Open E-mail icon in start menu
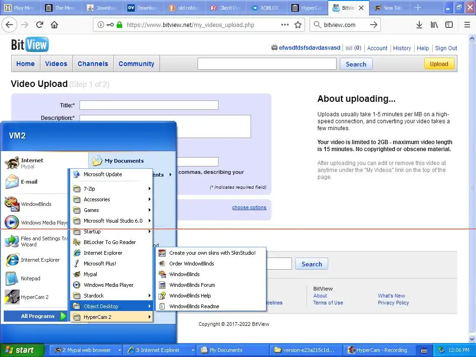Image resolution: width=476 pixels, height=357 pixels. tap(12, 182)
